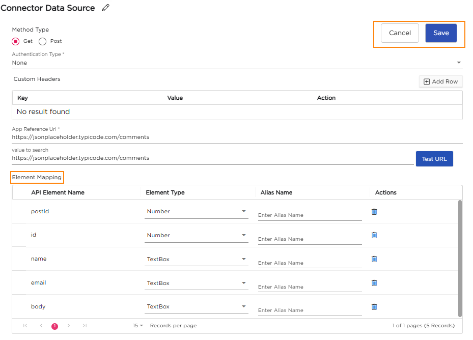
Task: Click the pencil edit icon beside Connector Data Source
Action: (x=106, y=8)
